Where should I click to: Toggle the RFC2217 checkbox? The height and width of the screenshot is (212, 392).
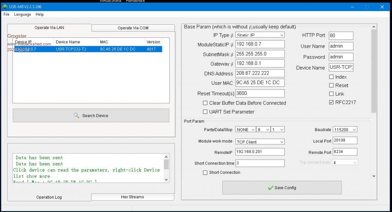click(x=331, y=102)
